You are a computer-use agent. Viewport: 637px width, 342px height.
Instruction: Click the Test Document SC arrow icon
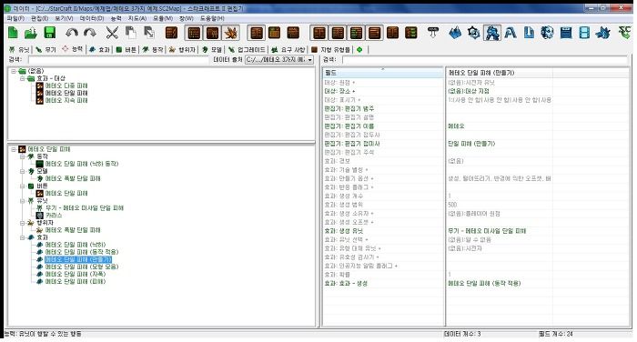point(624,33)
